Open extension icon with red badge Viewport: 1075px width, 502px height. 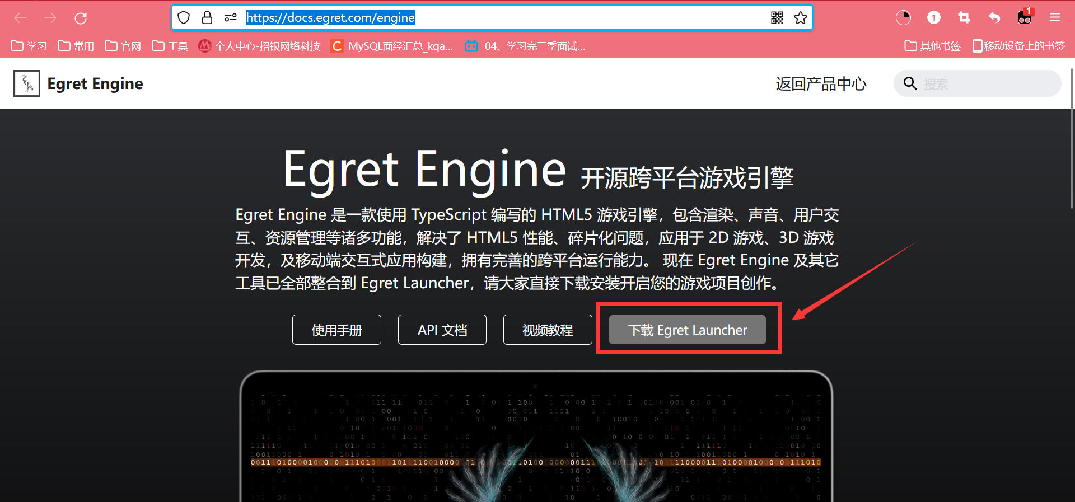1025,17
